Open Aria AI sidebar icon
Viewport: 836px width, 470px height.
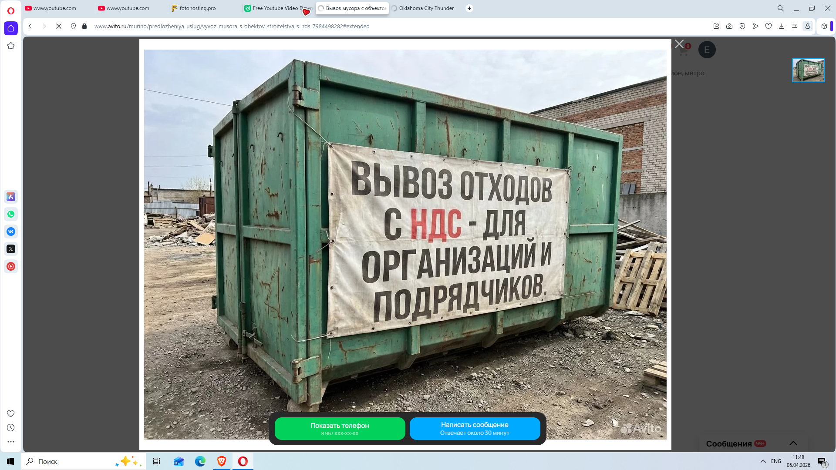click(x=11, y=197)
